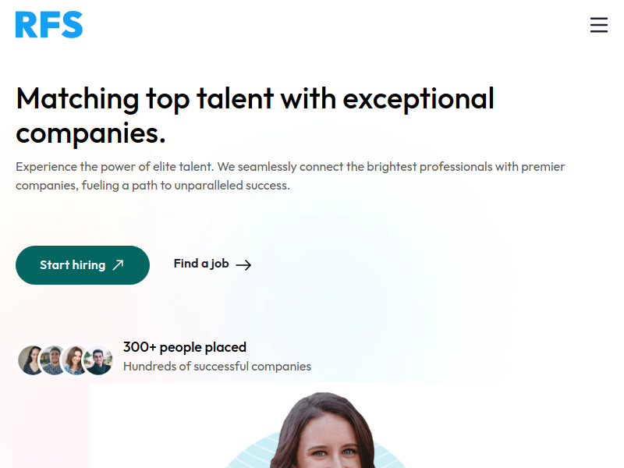The height and width of the screenshot is (468, 624).
Task: Click the diagonal arrow inside Start hiring
Action: pyautogui.click(x=118, y=265)
